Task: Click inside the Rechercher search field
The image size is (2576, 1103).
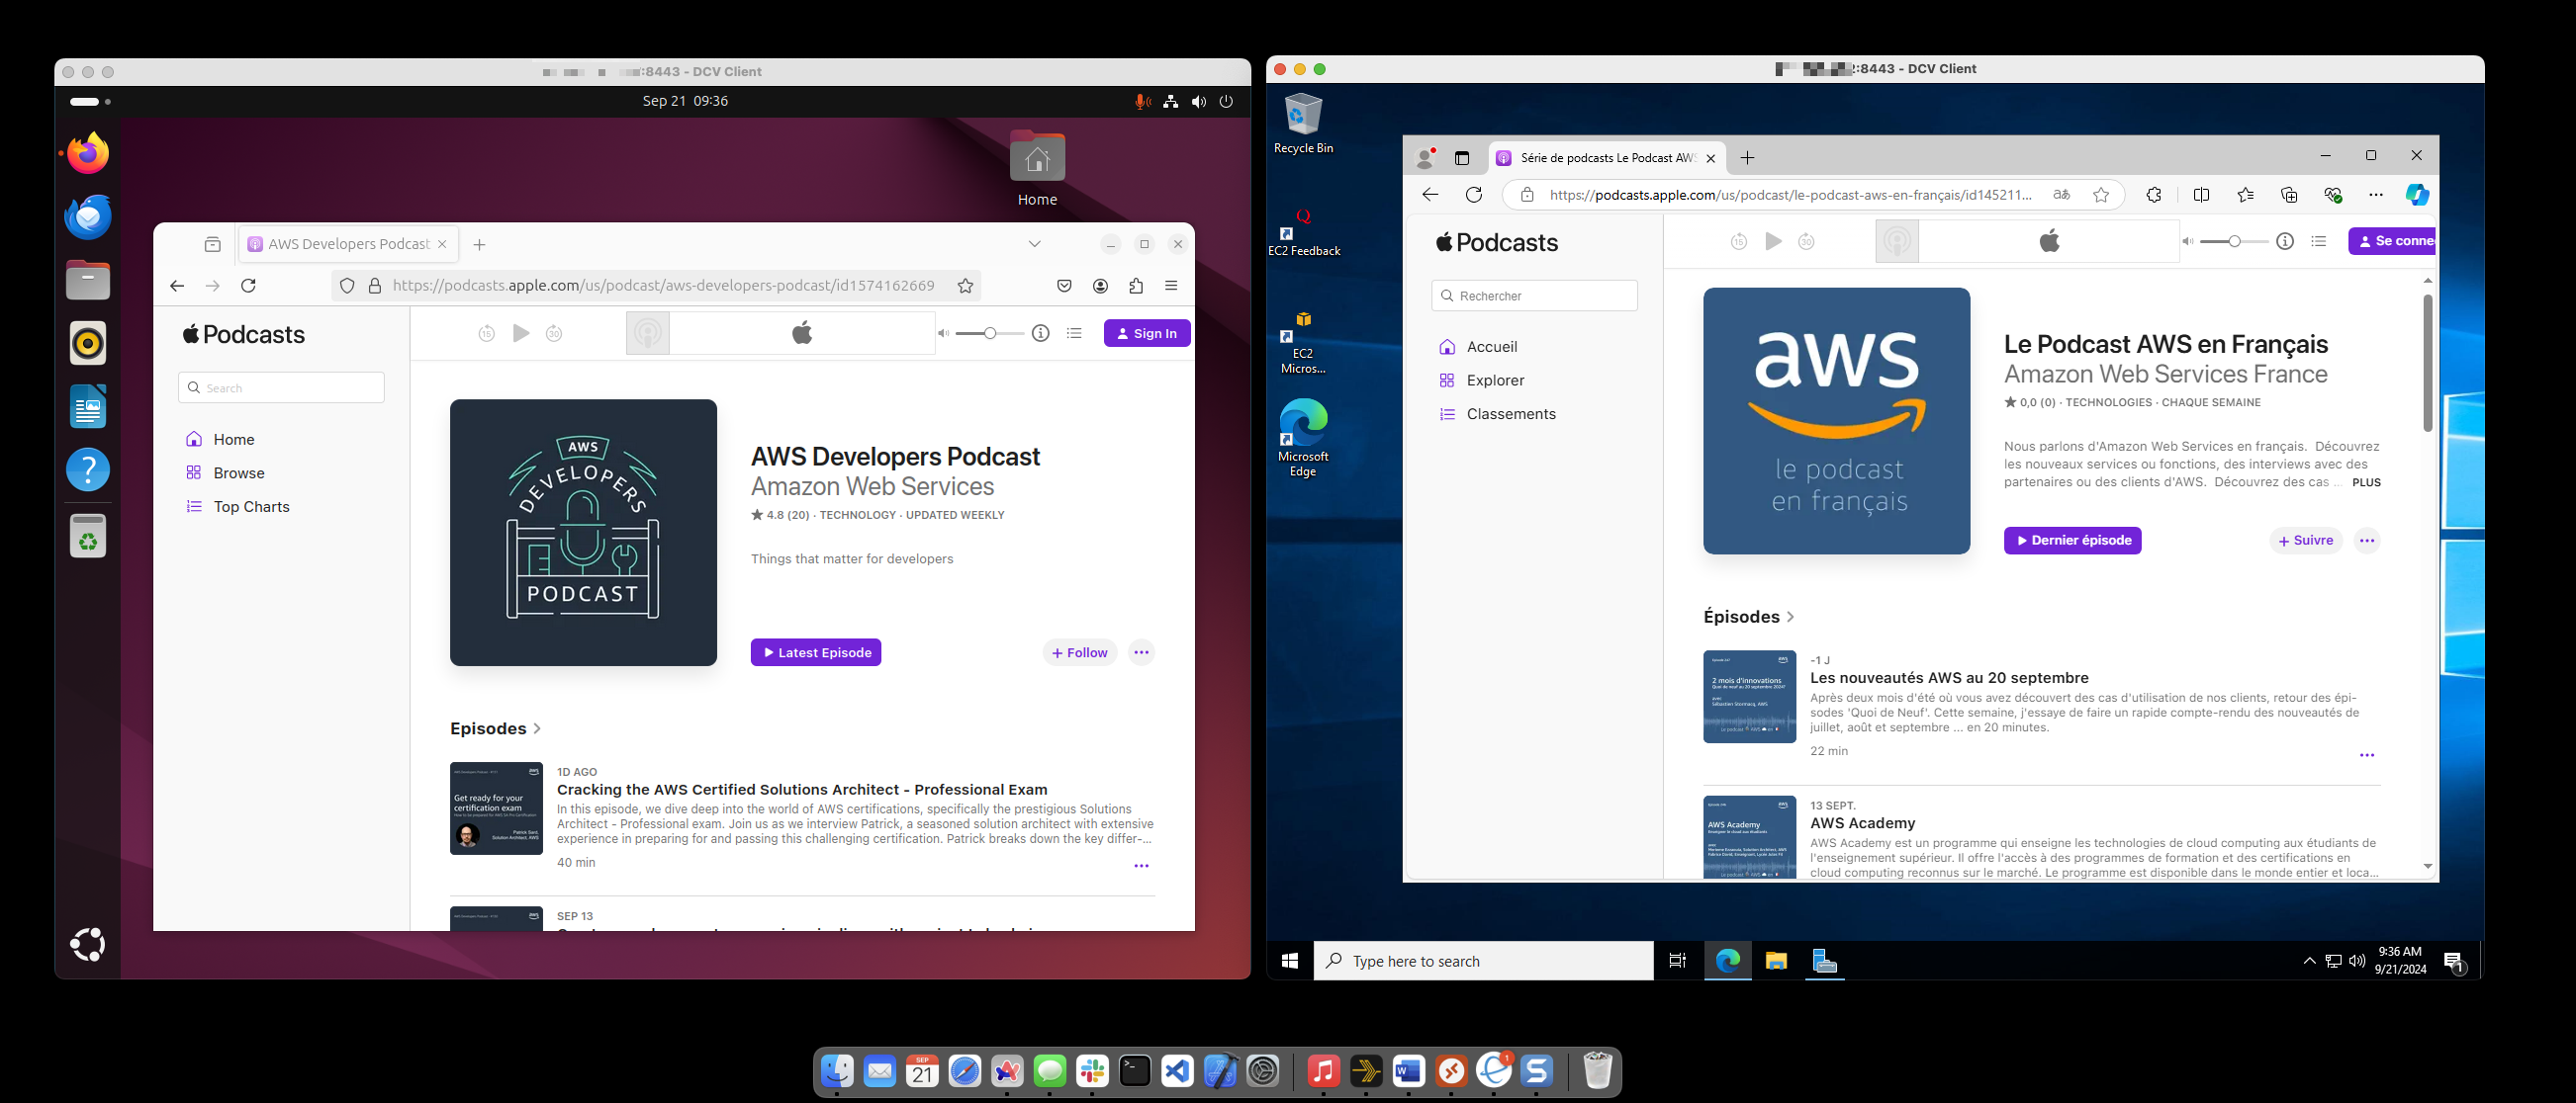Action: 1534,296
